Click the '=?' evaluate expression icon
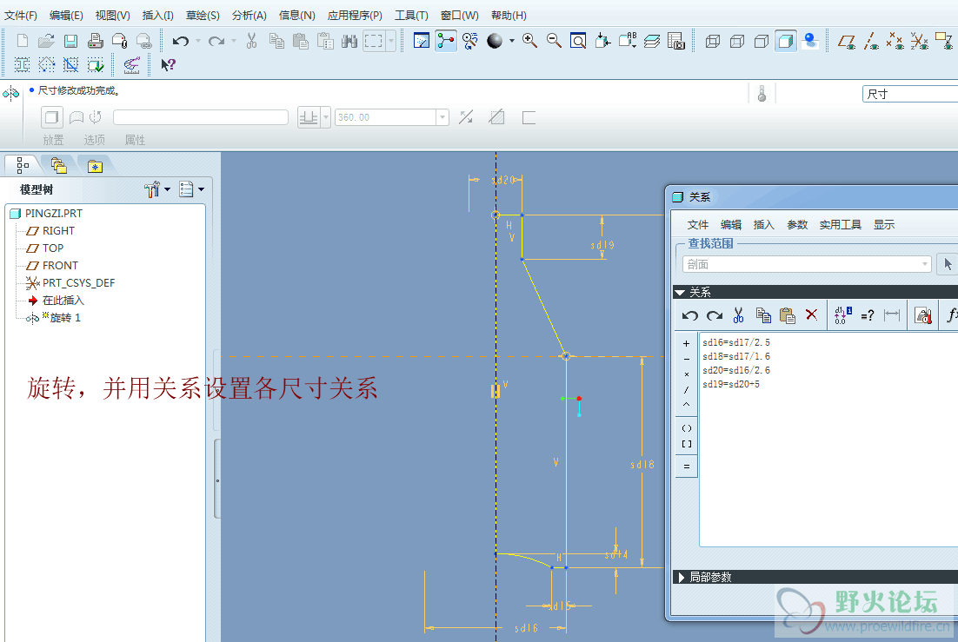This screenshot has height=642, width=958. pos(867,315)
